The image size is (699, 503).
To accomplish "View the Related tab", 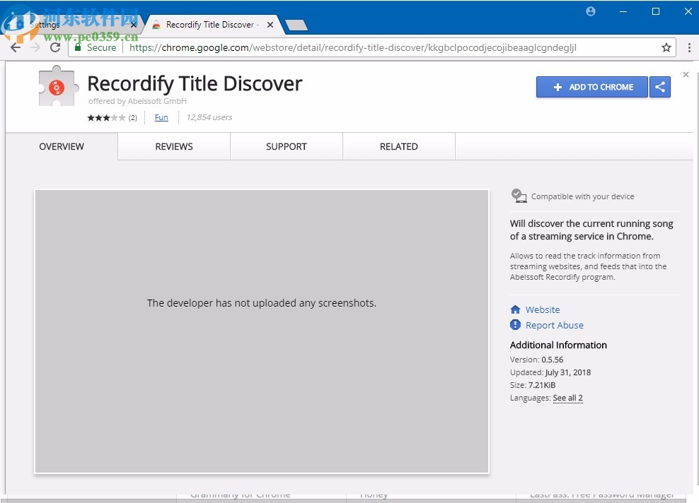I will (x=398, y=146).
